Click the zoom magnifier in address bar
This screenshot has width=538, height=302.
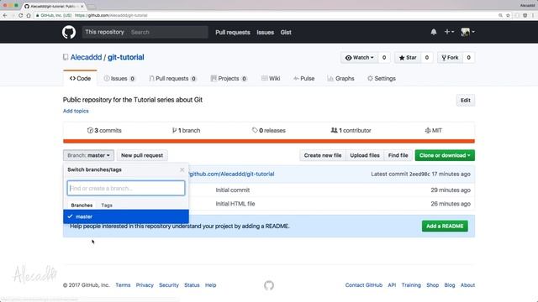[x=501, y=15]
